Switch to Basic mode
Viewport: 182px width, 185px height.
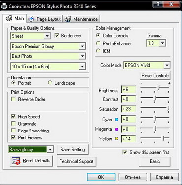[154, 161]
